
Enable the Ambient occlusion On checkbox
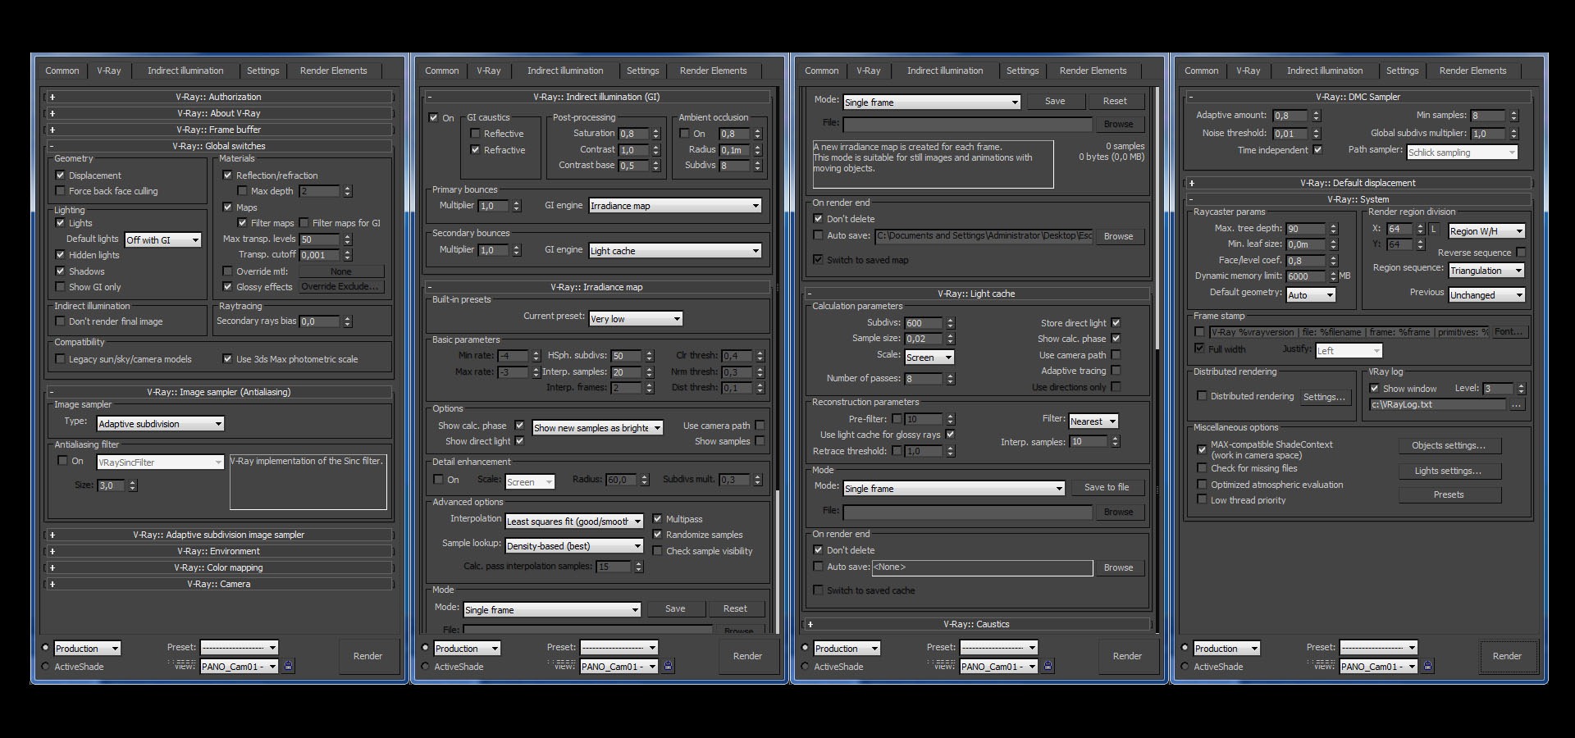(x=685, y=134)
